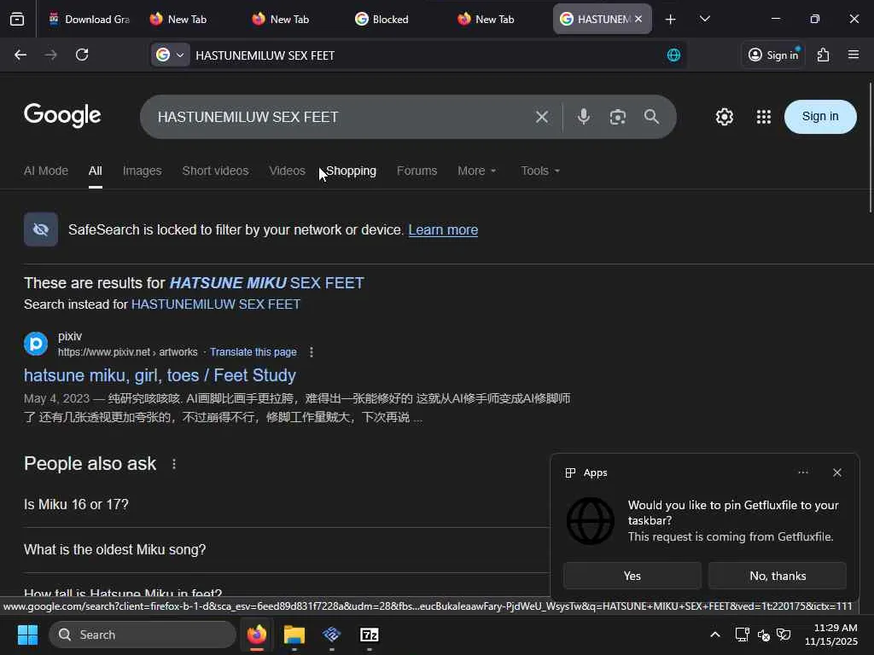This screenshot has width=874, height=655.
Task: Switch to the AI Mode tab
Action: [x=46, y=171]
